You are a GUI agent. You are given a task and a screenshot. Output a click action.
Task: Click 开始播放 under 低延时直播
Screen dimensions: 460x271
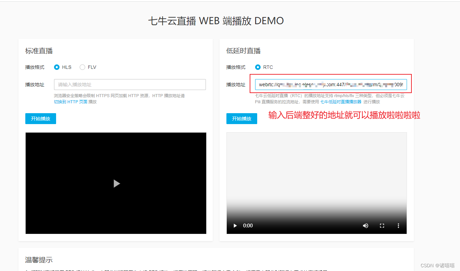pos(241,119)
